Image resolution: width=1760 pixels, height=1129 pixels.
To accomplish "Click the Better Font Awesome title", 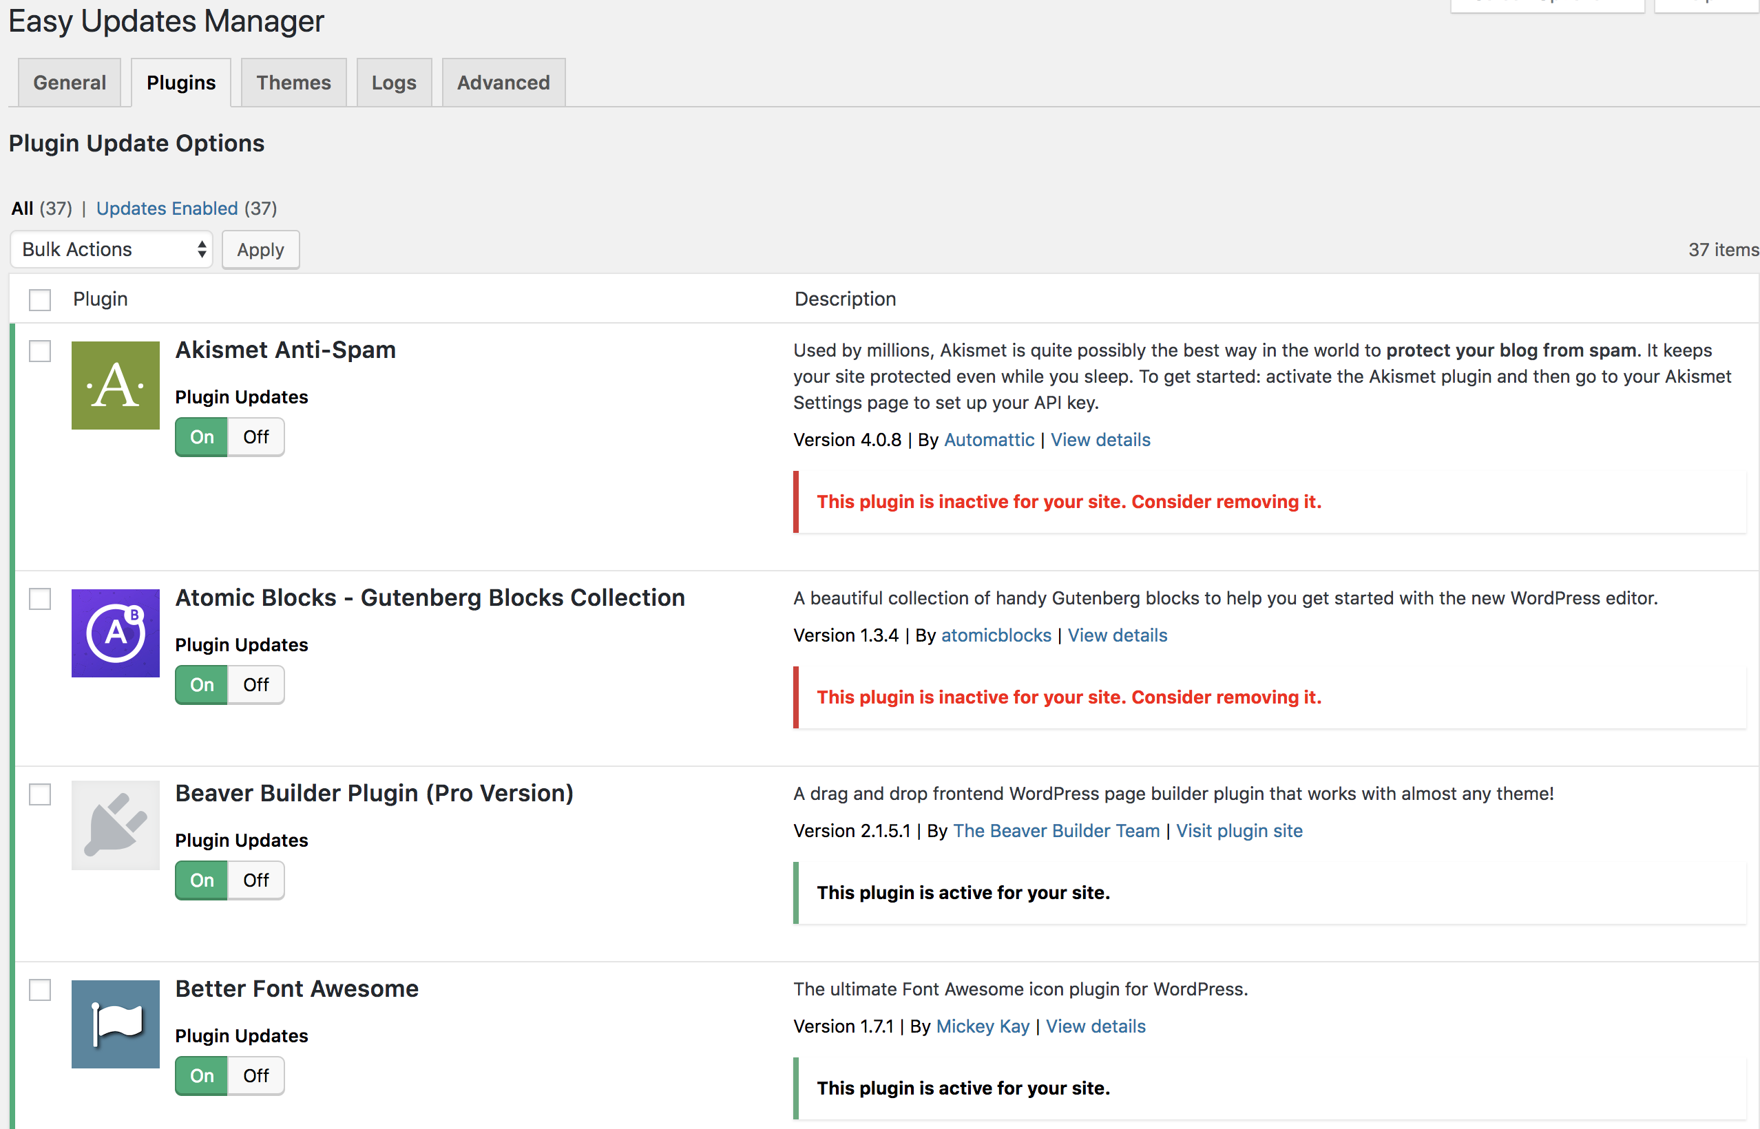I will (297, 990).
